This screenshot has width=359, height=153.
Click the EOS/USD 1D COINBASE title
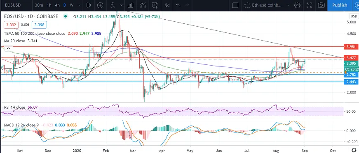tap(31, 16)
